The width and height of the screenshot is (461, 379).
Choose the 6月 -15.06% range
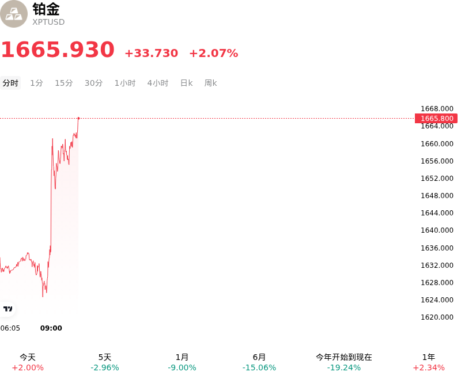[x=259, y=362]
